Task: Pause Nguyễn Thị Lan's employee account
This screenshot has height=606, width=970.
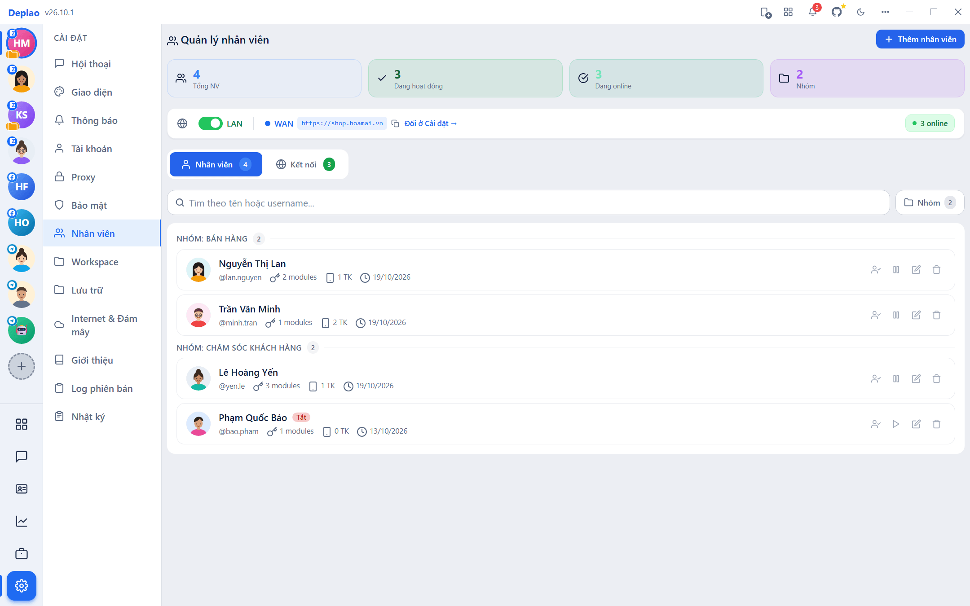Action: point(896,270)
